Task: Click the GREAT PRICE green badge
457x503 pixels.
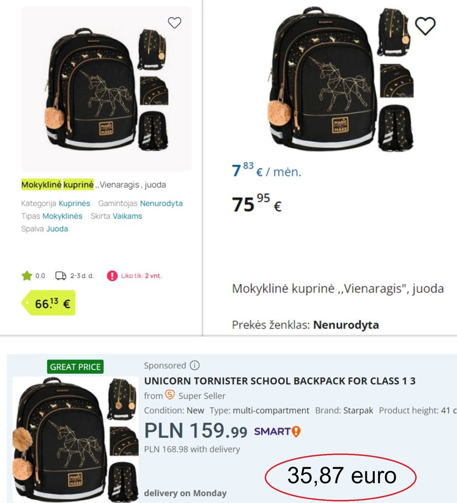Action: [75, 367]
